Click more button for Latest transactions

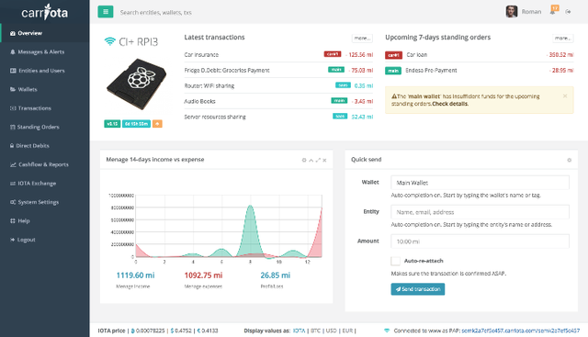362,38
